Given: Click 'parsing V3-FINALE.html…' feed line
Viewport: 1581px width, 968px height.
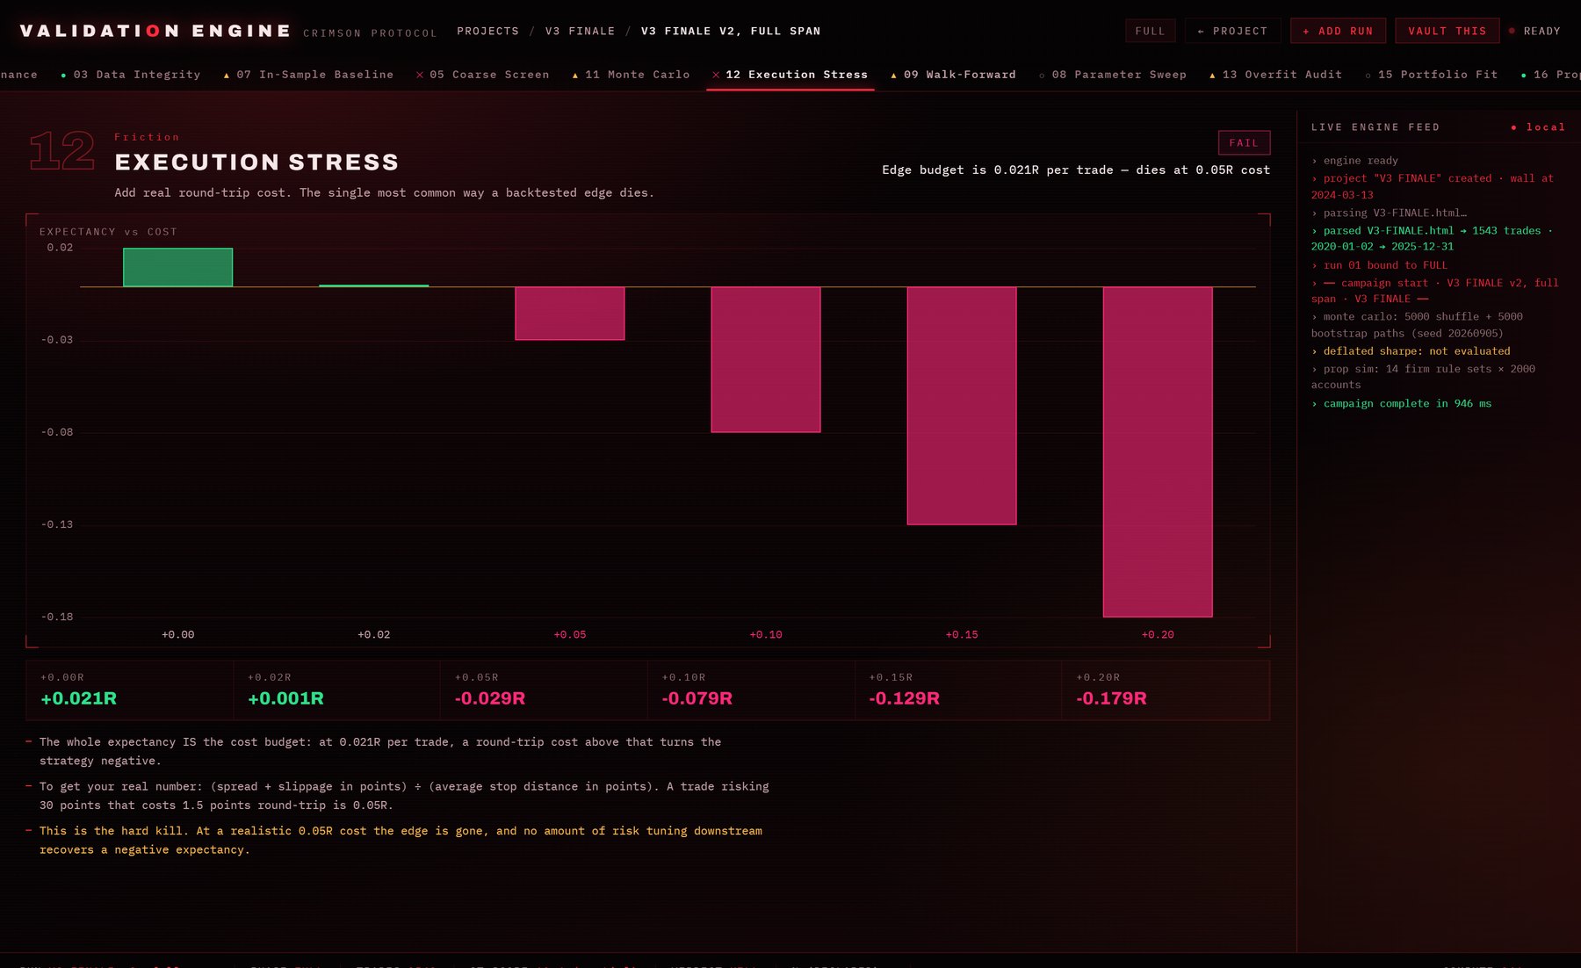Looking at the screenshot, I should (x=1389, y=213).
